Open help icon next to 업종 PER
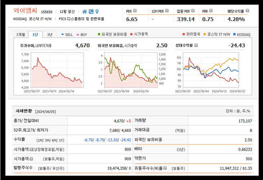This screenshot has height=180, width=263. click(x=193, y=11)
